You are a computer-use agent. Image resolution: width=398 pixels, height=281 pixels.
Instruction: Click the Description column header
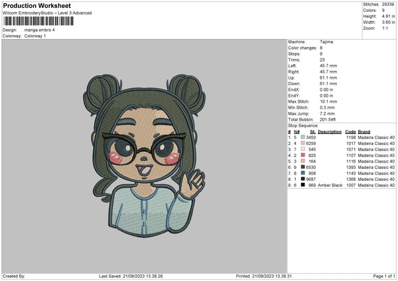(330, 132)
